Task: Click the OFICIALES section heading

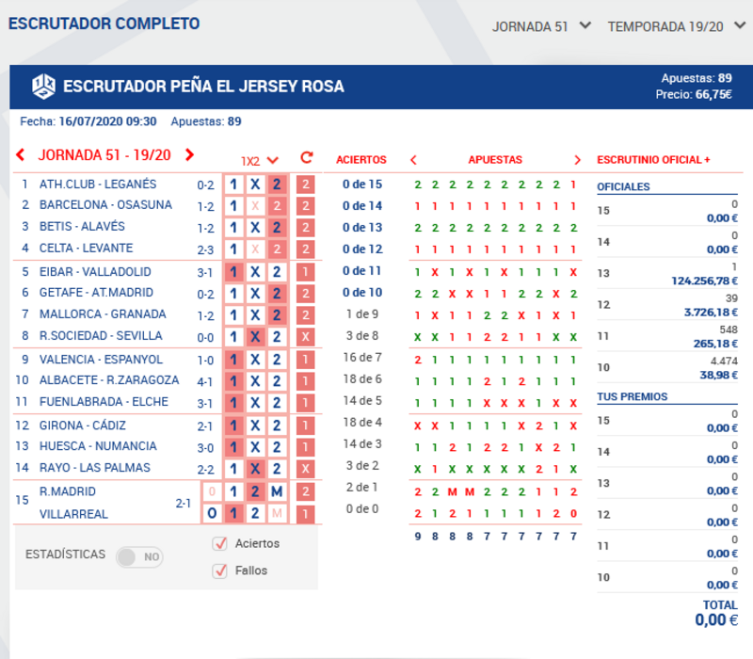Action: pos(623,186)
